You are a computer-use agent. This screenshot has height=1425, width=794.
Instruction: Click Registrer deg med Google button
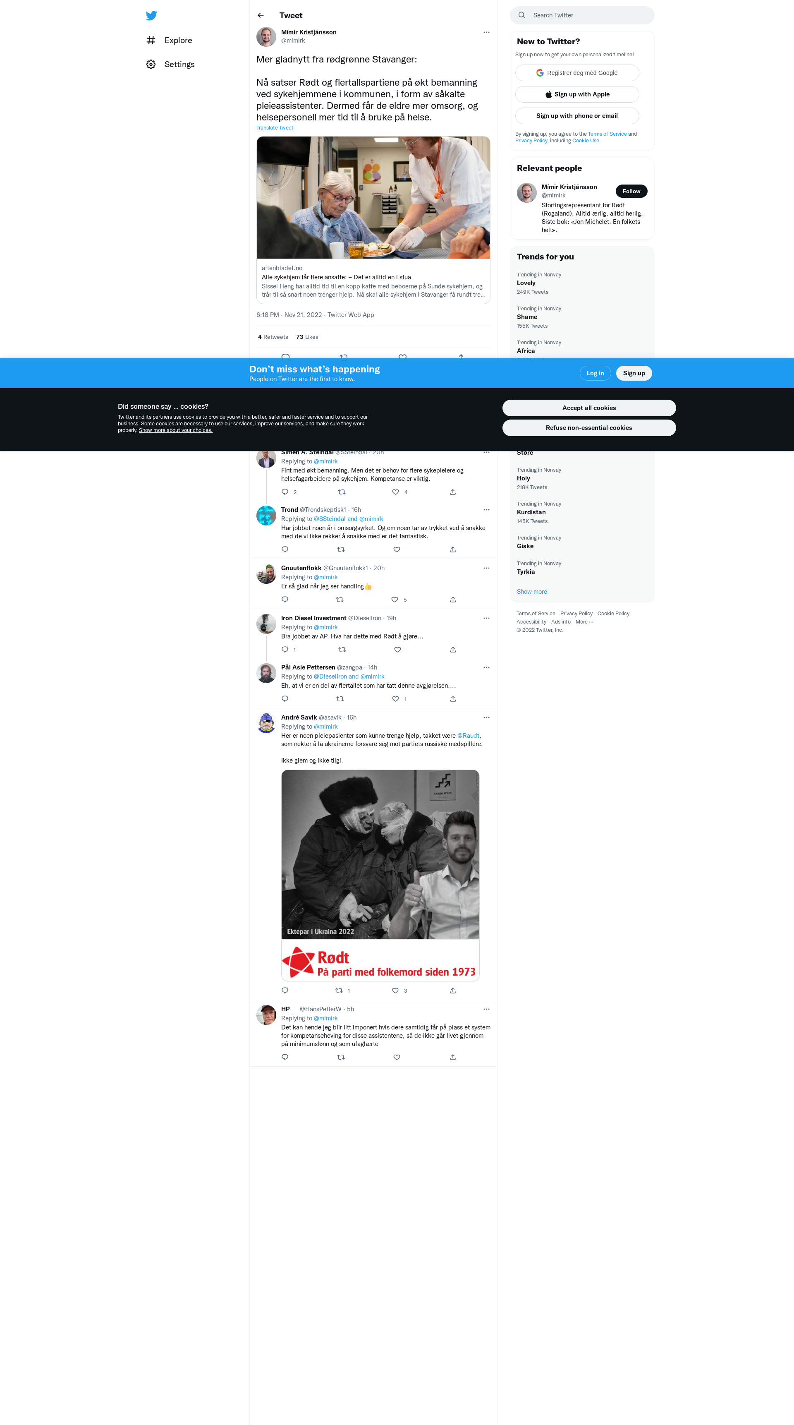pyautogui.click(x=577, y=73)
